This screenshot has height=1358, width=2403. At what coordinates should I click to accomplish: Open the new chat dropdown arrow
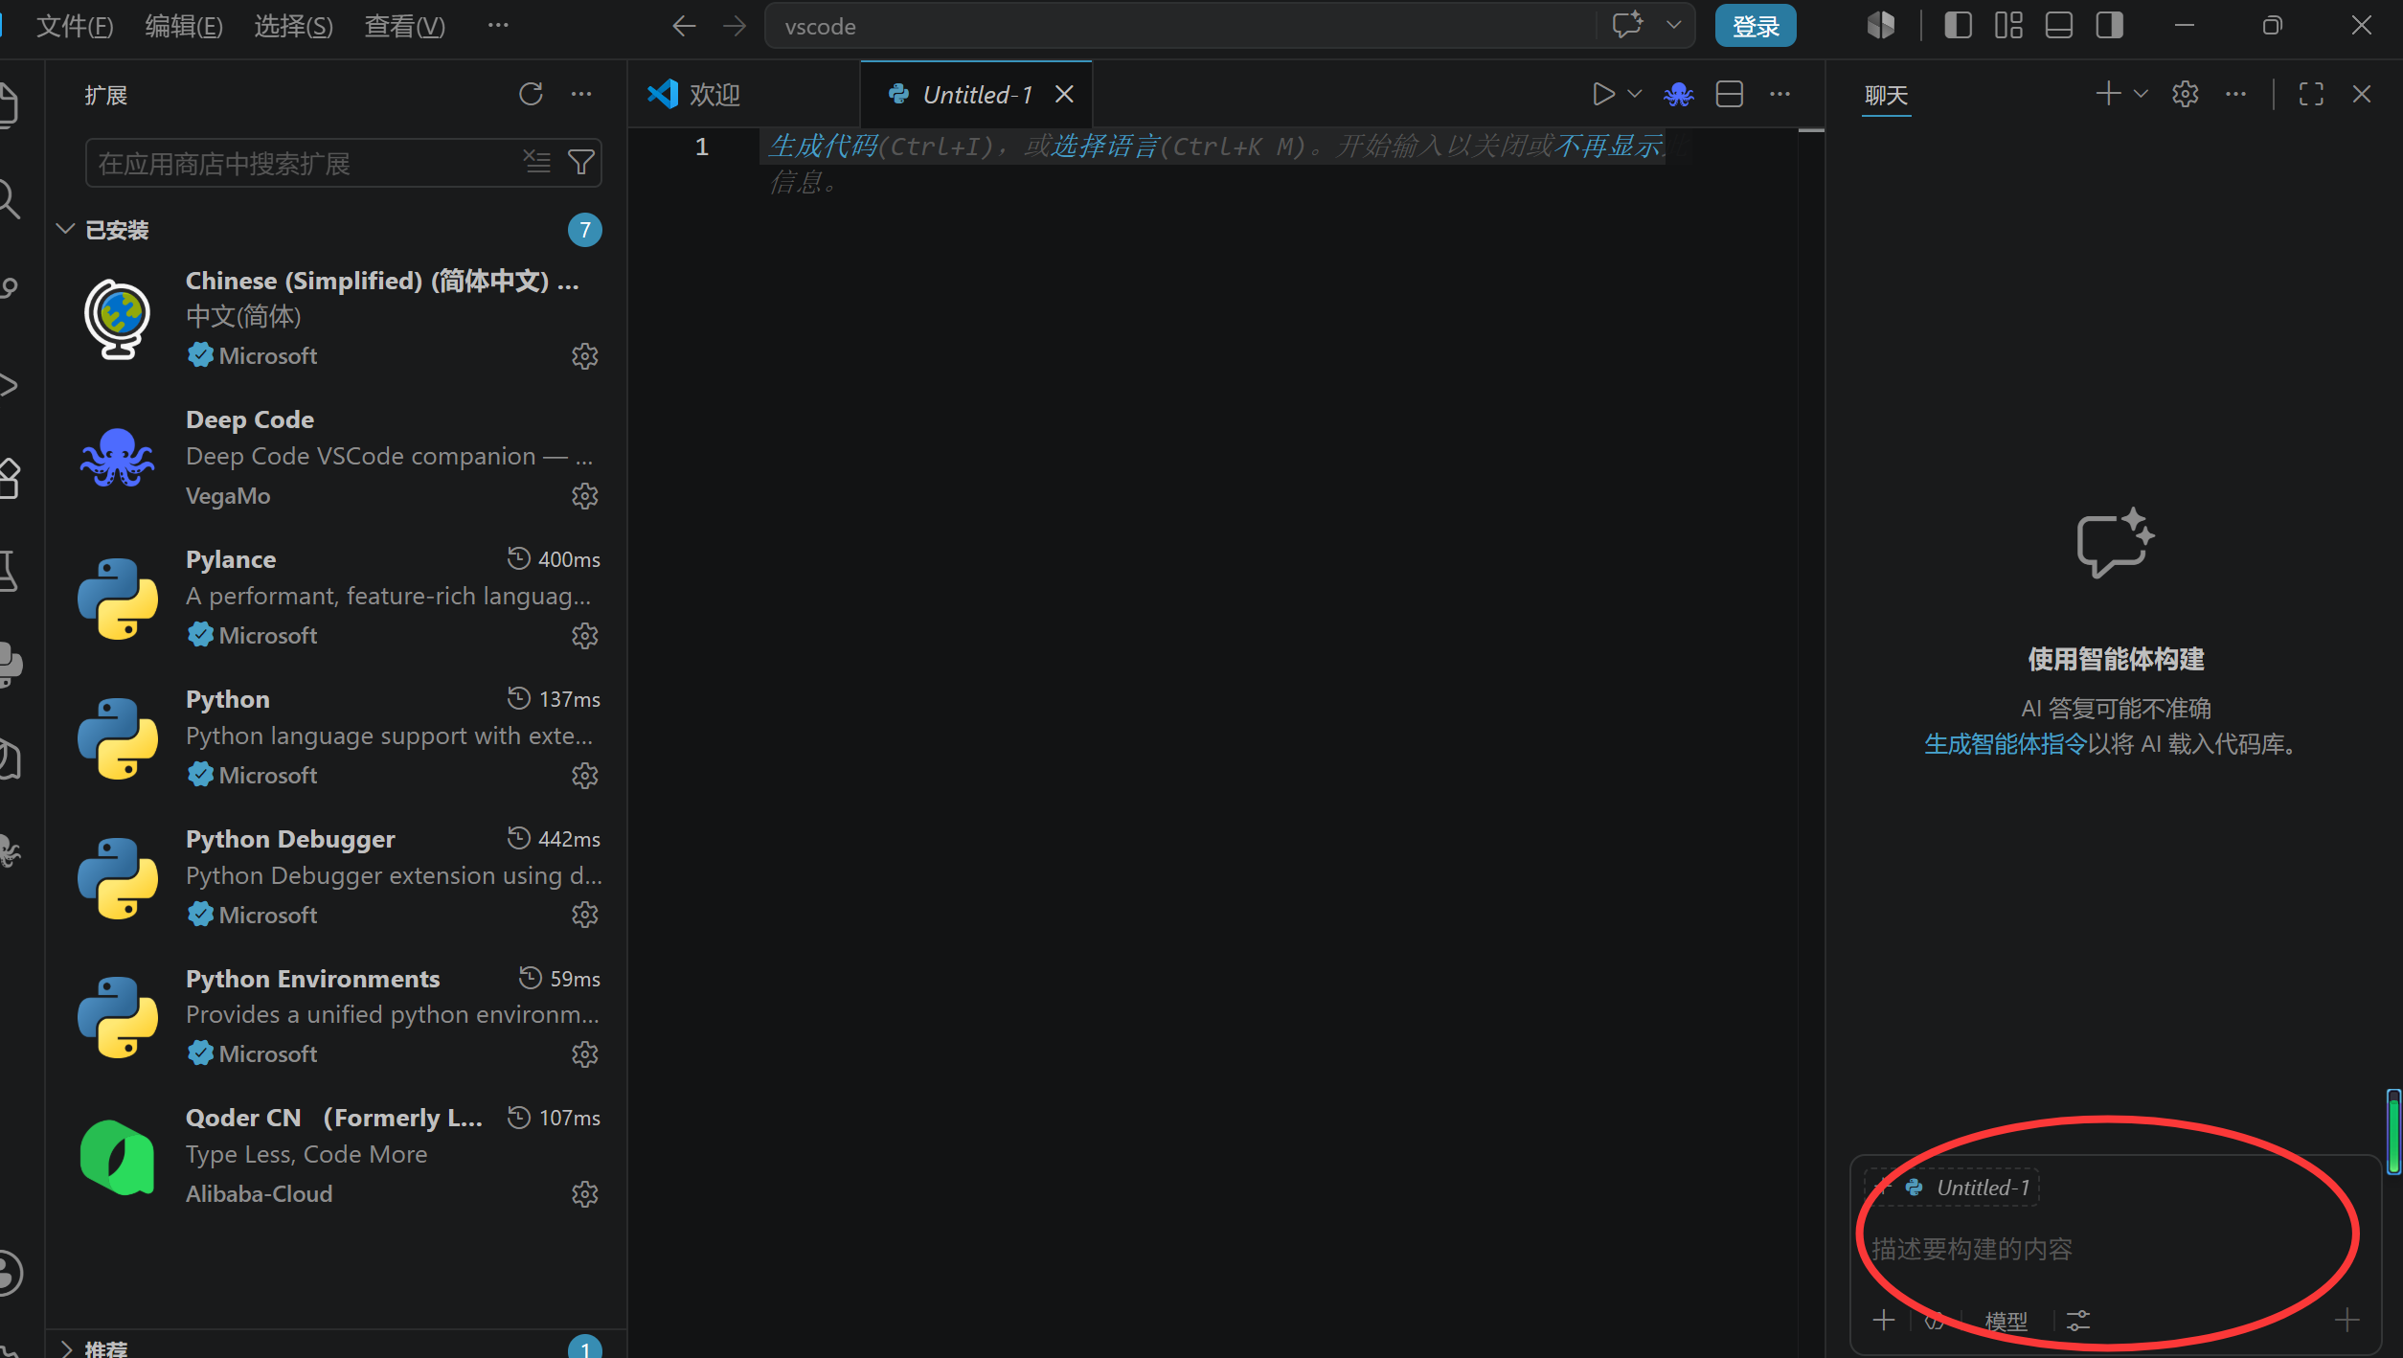tap(2141, 94)
